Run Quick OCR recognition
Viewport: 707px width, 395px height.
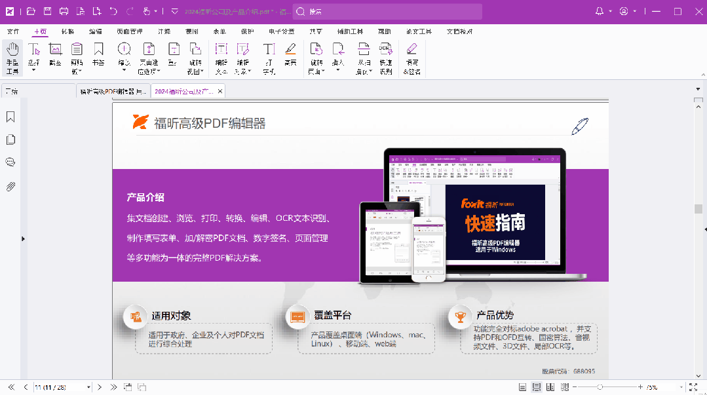point(385,58)
